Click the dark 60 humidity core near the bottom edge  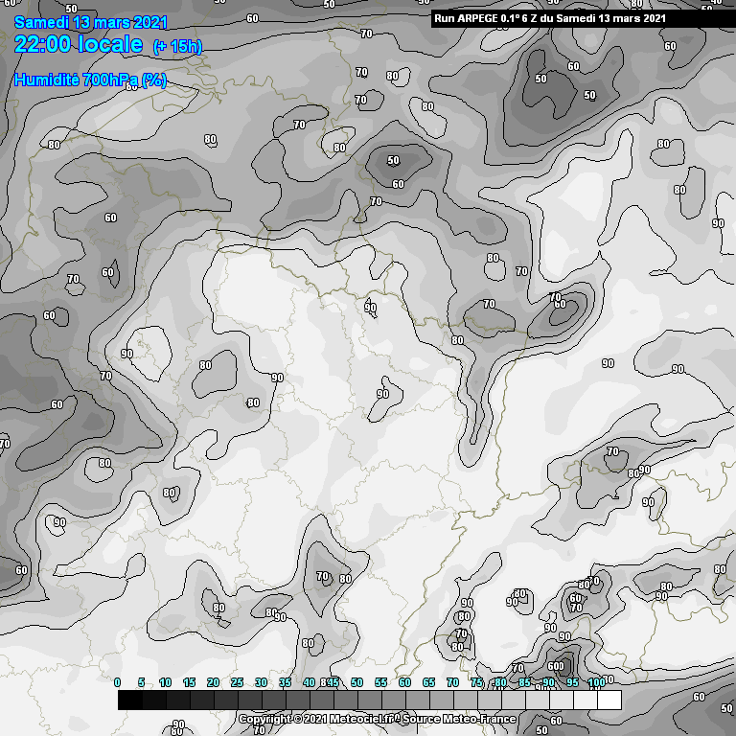(x=557, y=665)
